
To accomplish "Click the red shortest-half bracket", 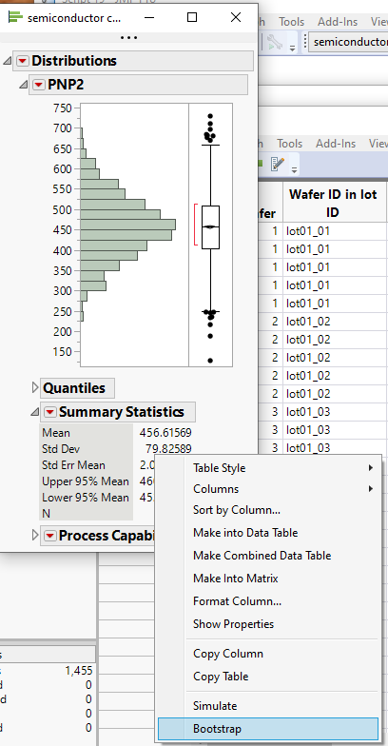I will [196, 225].
